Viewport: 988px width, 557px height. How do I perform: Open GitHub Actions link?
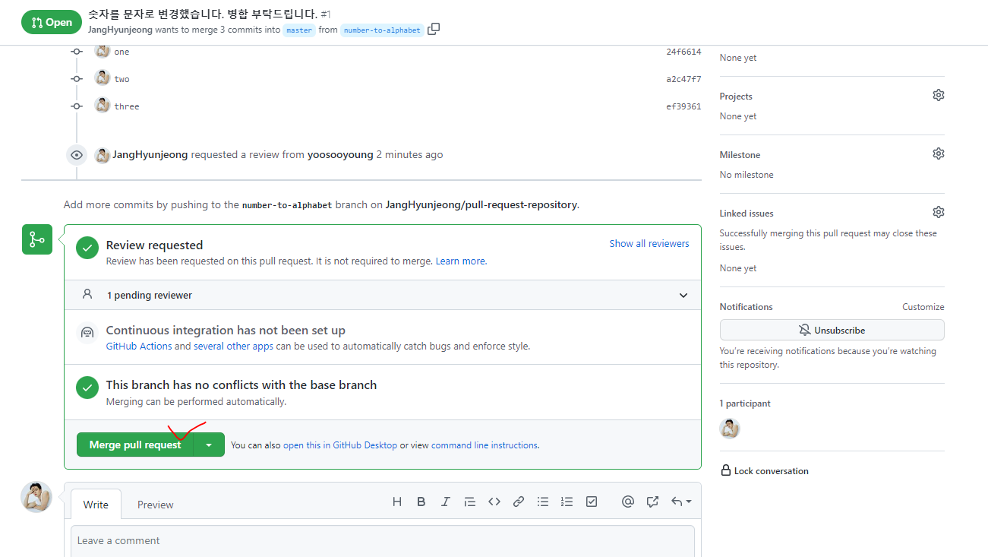(x=139, y=346)
